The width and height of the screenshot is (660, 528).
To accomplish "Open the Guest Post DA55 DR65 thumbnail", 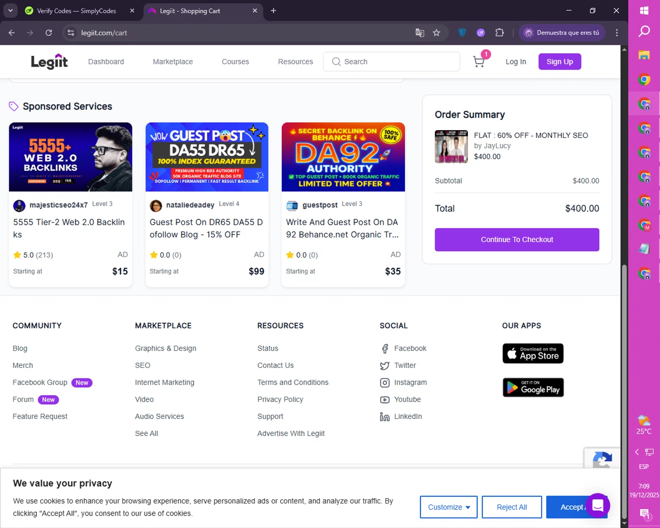I will pyautogui.click(x=207, y=157).
